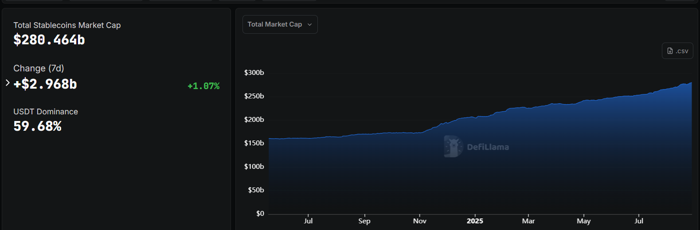
Task: Click the DefiLlama watermark text on chart
Action: [x=488, y=147]
